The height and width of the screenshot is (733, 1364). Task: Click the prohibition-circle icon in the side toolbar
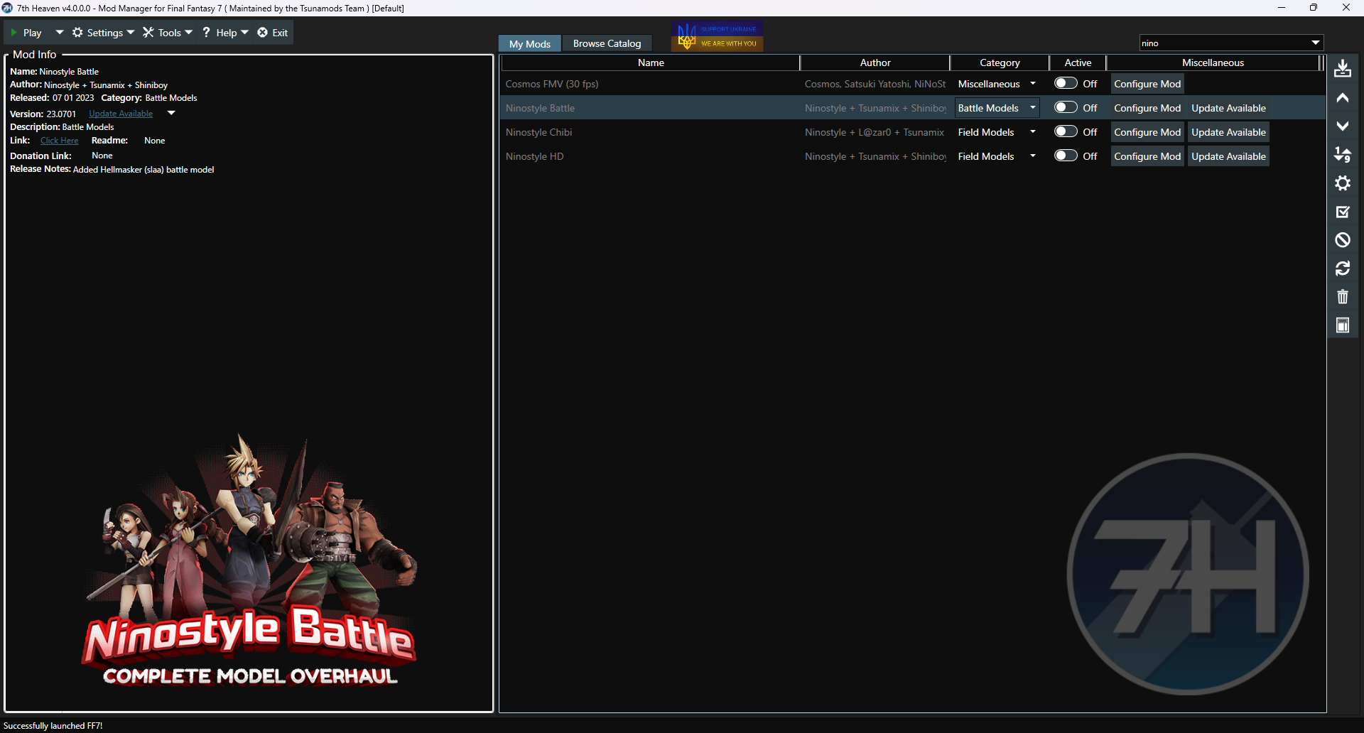click(1342, 240)
